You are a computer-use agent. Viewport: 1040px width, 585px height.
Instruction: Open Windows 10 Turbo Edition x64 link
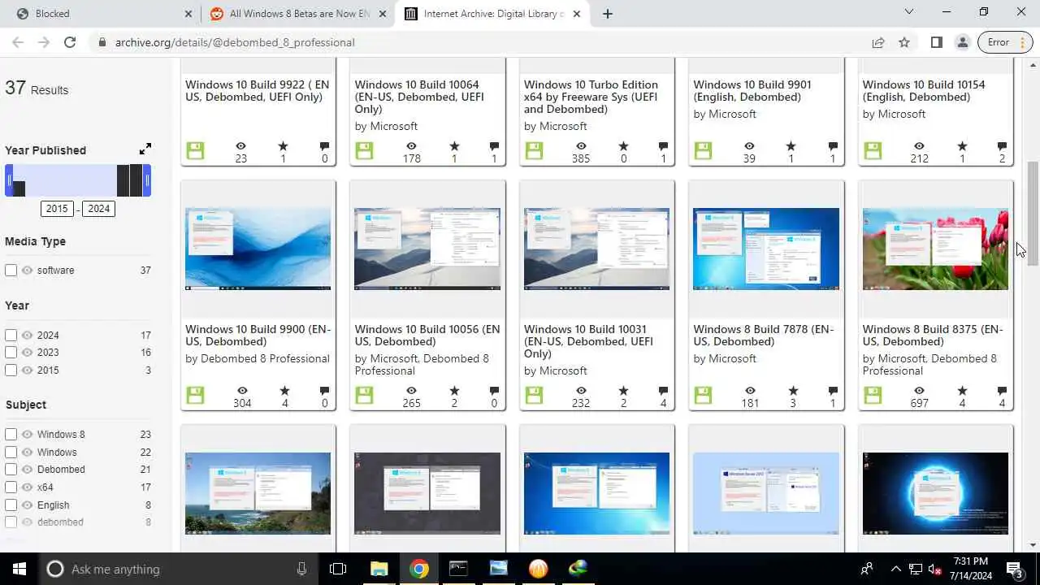pyautogui.click(x=591, y=97)
